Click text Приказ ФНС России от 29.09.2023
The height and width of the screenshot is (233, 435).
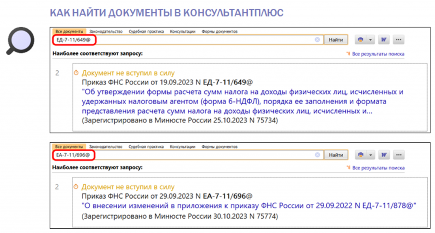138,197
